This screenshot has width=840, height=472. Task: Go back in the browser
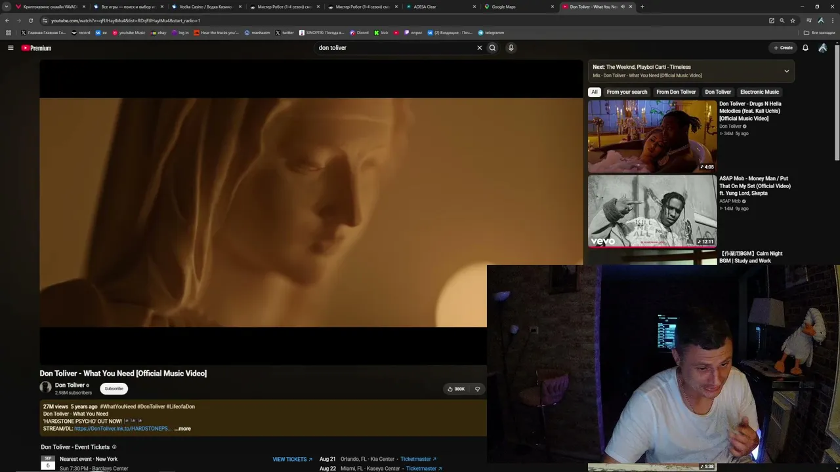(x=7, y=20)
